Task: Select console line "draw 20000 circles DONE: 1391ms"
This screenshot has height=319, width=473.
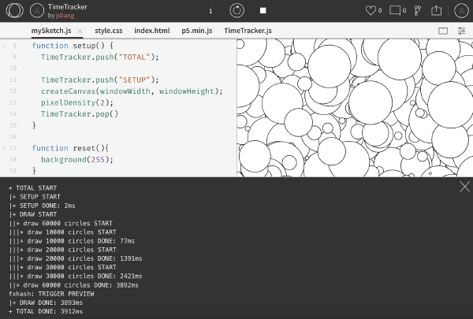Action: (76, 258)
